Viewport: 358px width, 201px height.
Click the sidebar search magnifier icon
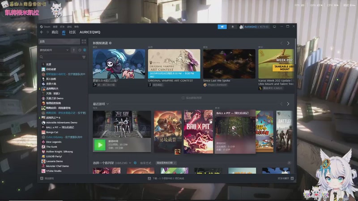[41, 57]
